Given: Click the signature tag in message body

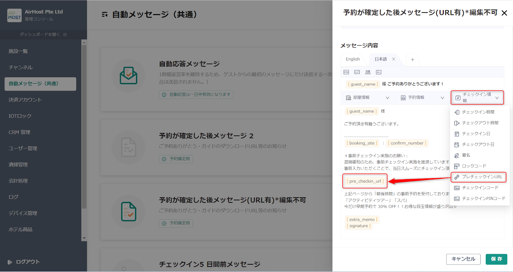Looking at the screenshot, I should pos(358,226).
